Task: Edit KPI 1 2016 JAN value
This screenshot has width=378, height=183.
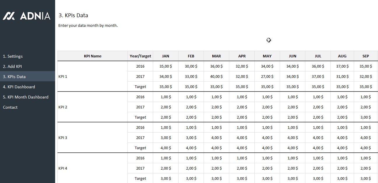Action: pos(166,66)
